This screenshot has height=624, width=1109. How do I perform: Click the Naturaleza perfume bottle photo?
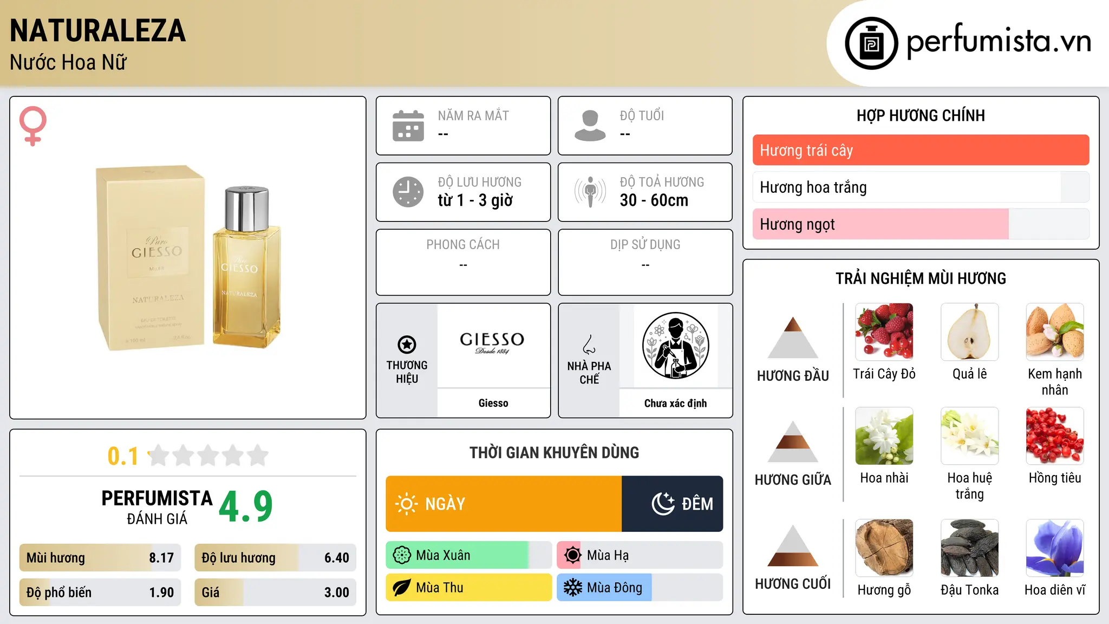click(189, 258)
